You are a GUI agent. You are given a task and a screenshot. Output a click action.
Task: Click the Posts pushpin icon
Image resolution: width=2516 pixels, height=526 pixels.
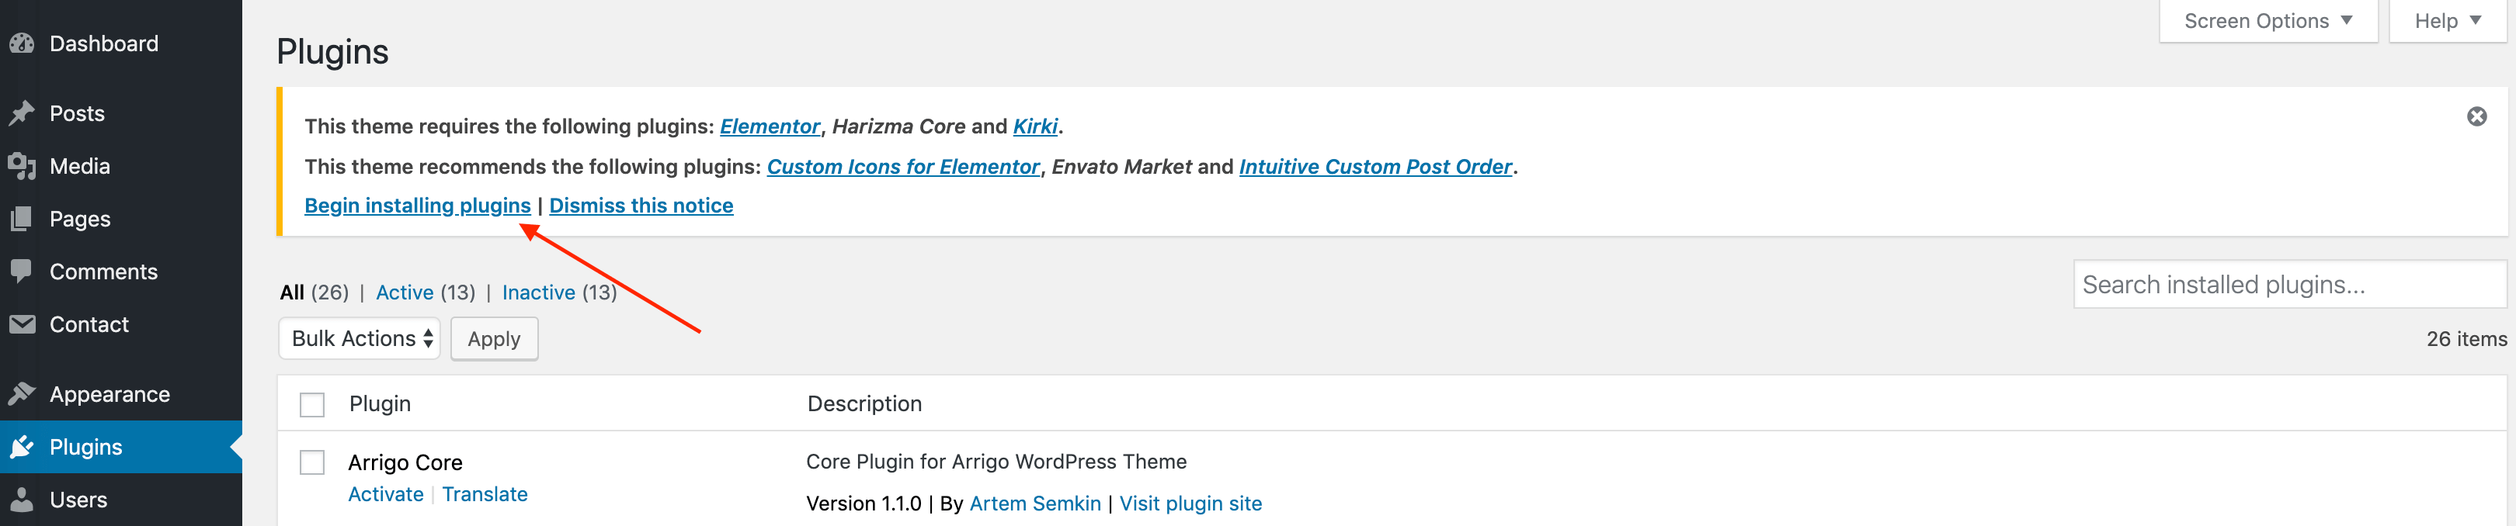click(x=22, y=114)
